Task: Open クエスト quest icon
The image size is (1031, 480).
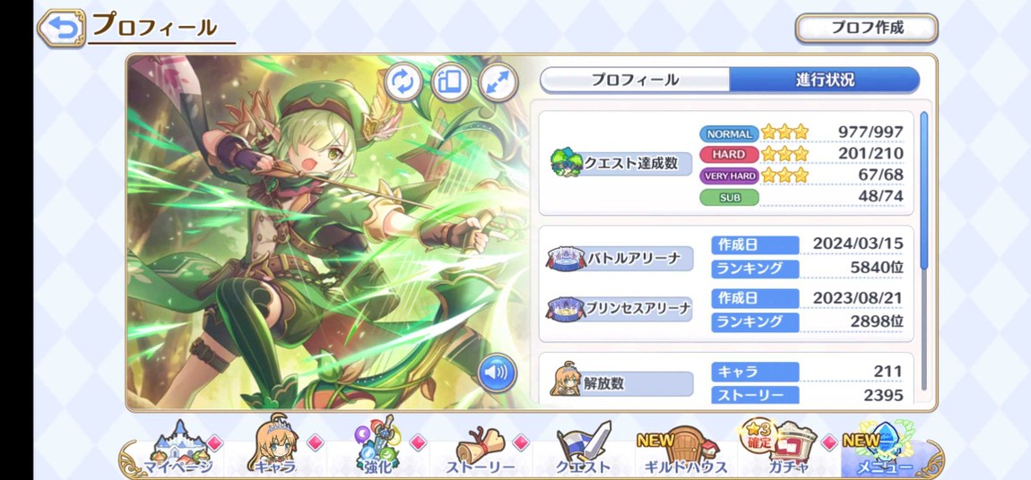Action: tap(584, 450)
